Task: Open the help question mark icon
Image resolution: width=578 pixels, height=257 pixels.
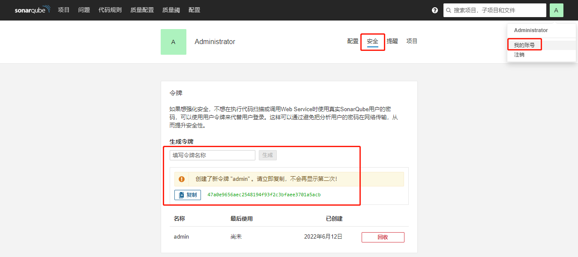Action: [435, 10]
